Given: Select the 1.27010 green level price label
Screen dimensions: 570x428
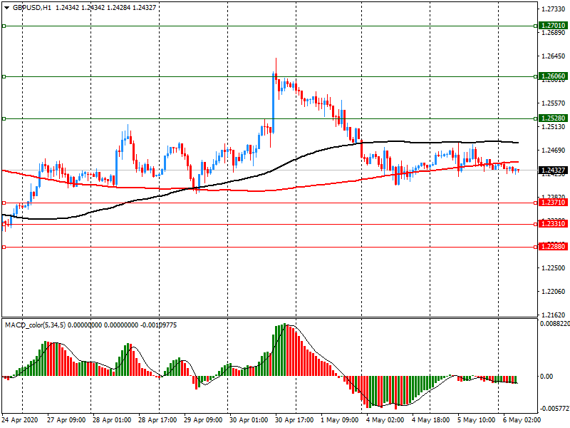Looking at the screenshot, I should pos(553,26).
